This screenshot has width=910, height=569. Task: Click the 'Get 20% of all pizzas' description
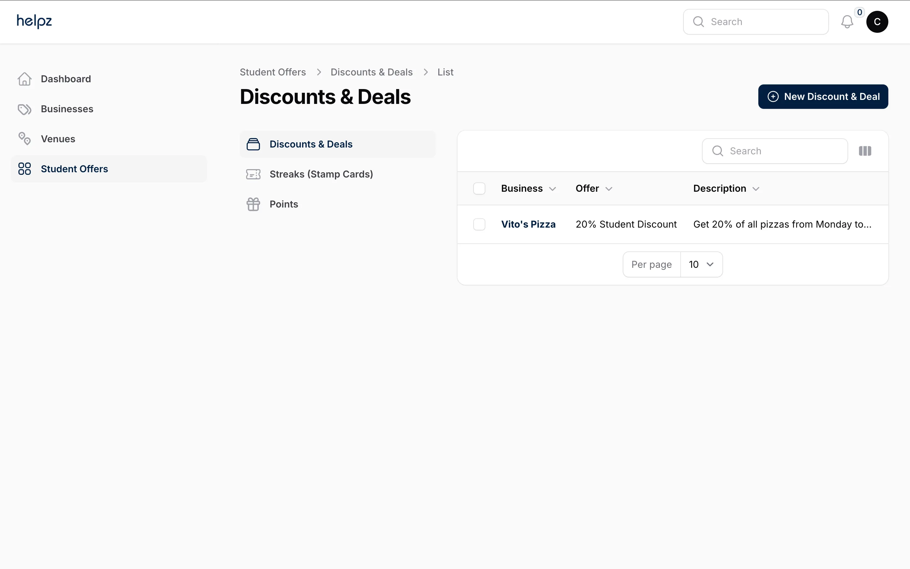pos(782,224)
